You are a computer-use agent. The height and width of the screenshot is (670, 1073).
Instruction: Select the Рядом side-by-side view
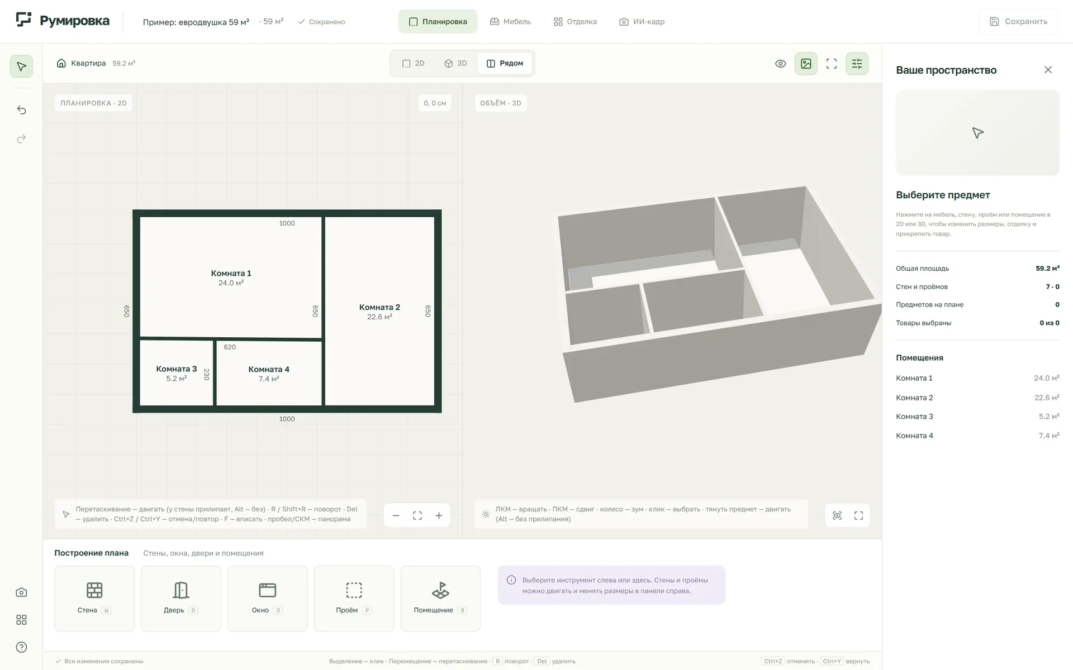coord(505,64)
